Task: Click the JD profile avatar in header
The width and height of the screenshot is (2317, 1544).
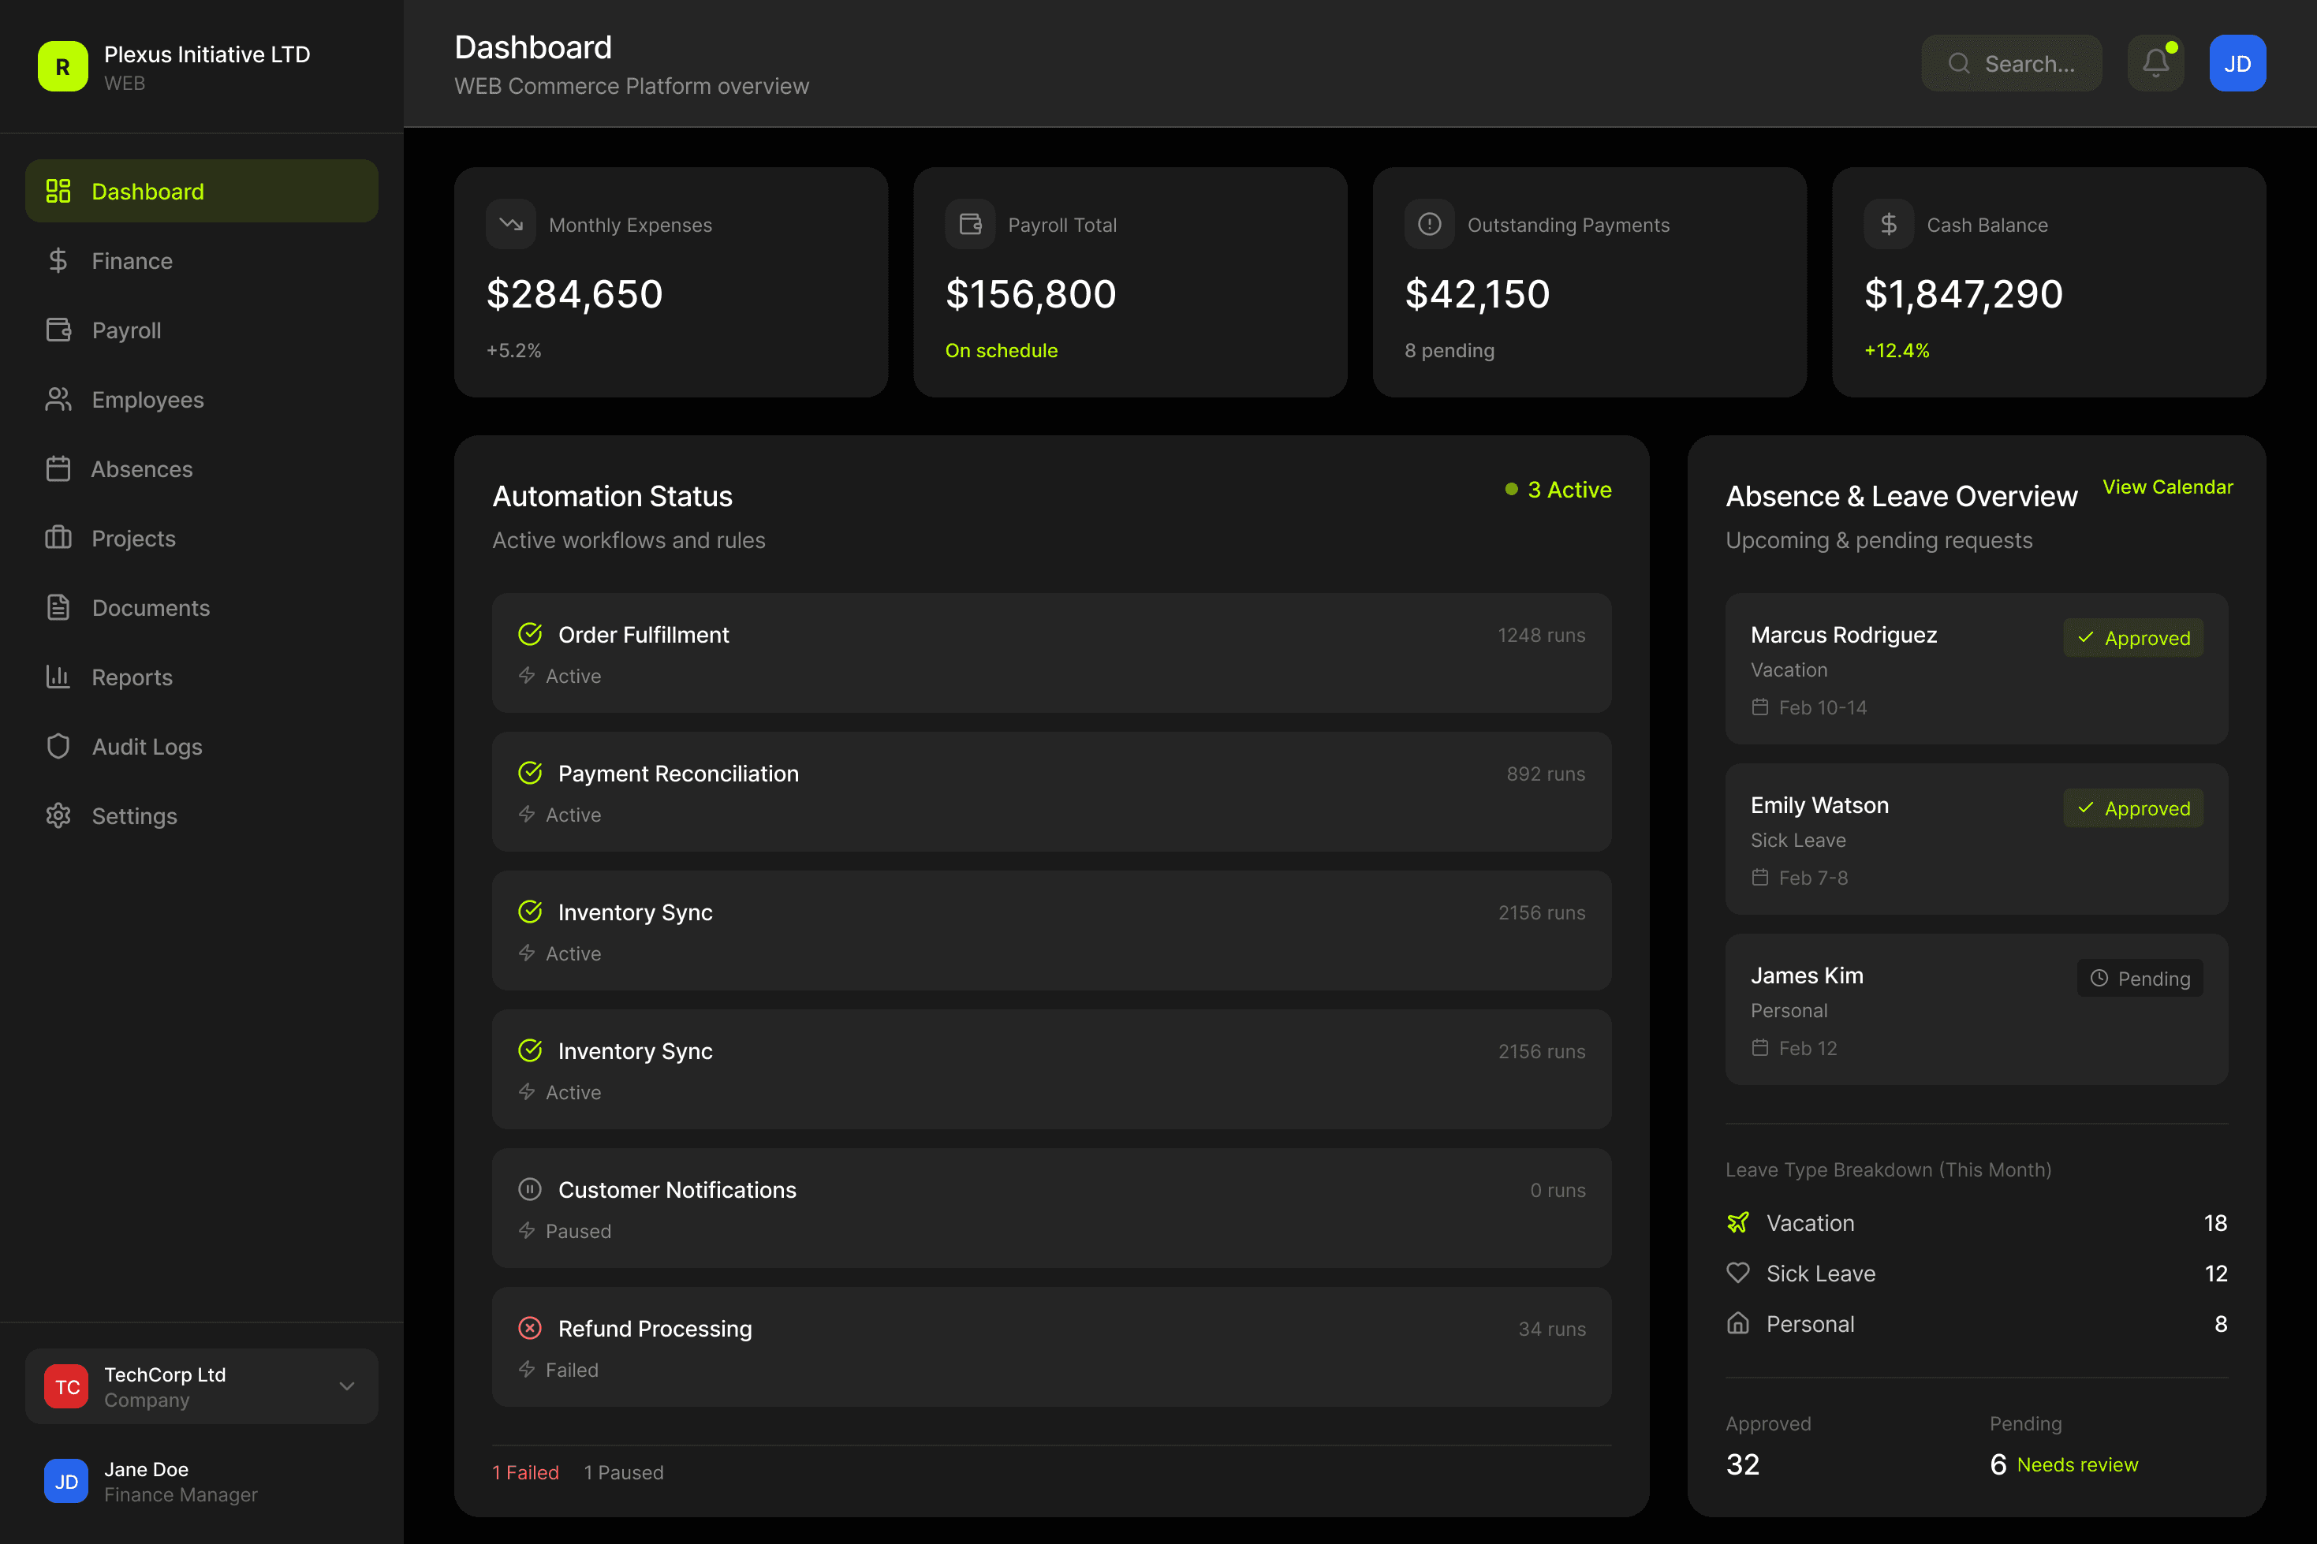Action: coord(2237,63)
